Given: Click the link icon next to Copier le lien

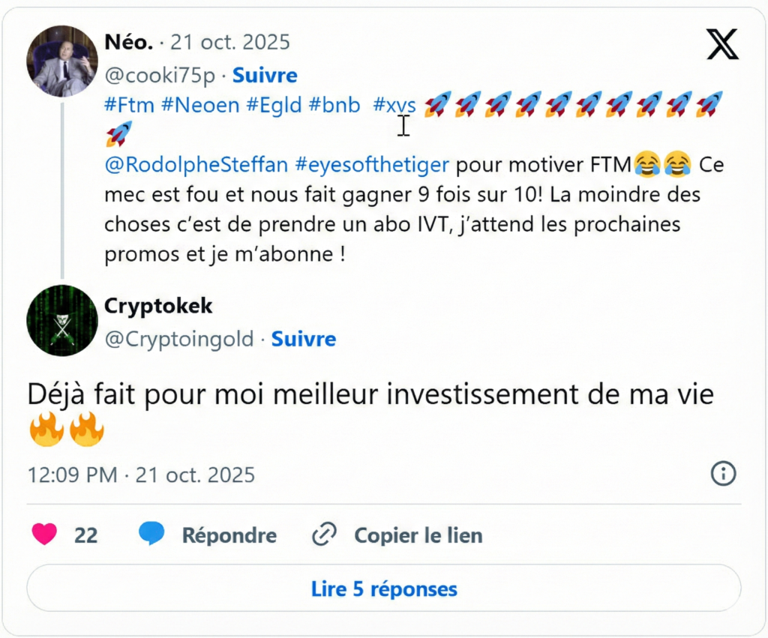Looking at the screenshot, I should click(324, 534).
